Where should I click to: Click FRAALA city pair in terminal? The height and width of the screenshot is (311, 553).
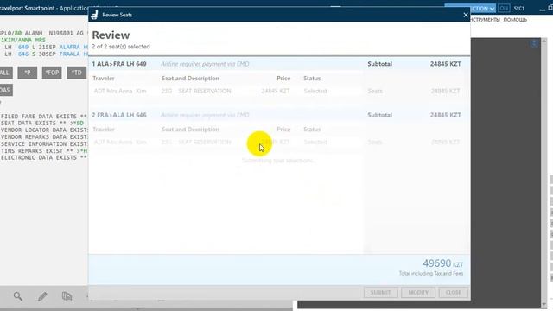tap(70, 54)
